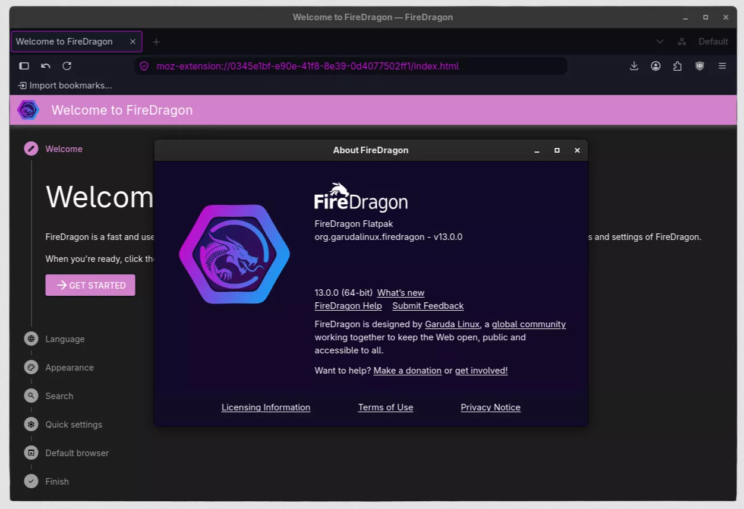The height and width of the screenshot is (509, 744).
Task: Click the Appearance step palette icon
Action: coord(31,367)
